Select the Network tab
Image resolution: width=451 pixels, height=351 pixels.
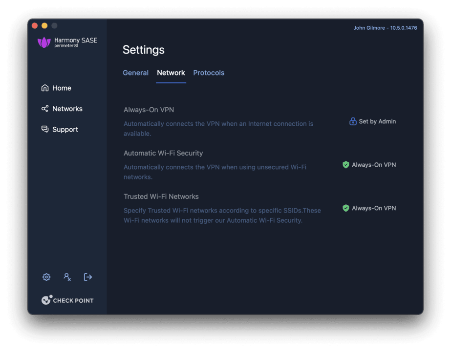[x=171, y=73]
